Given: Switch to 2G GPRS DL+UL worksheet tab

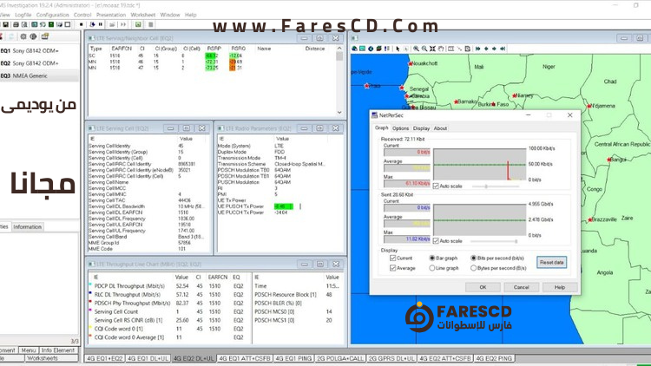Looking at the screenshot, I should [391, 358].
